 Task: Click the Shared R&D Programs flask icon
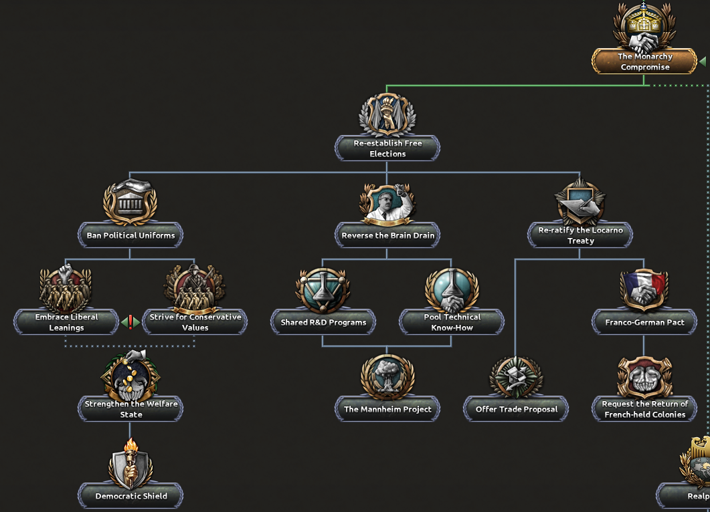[323, 290]
